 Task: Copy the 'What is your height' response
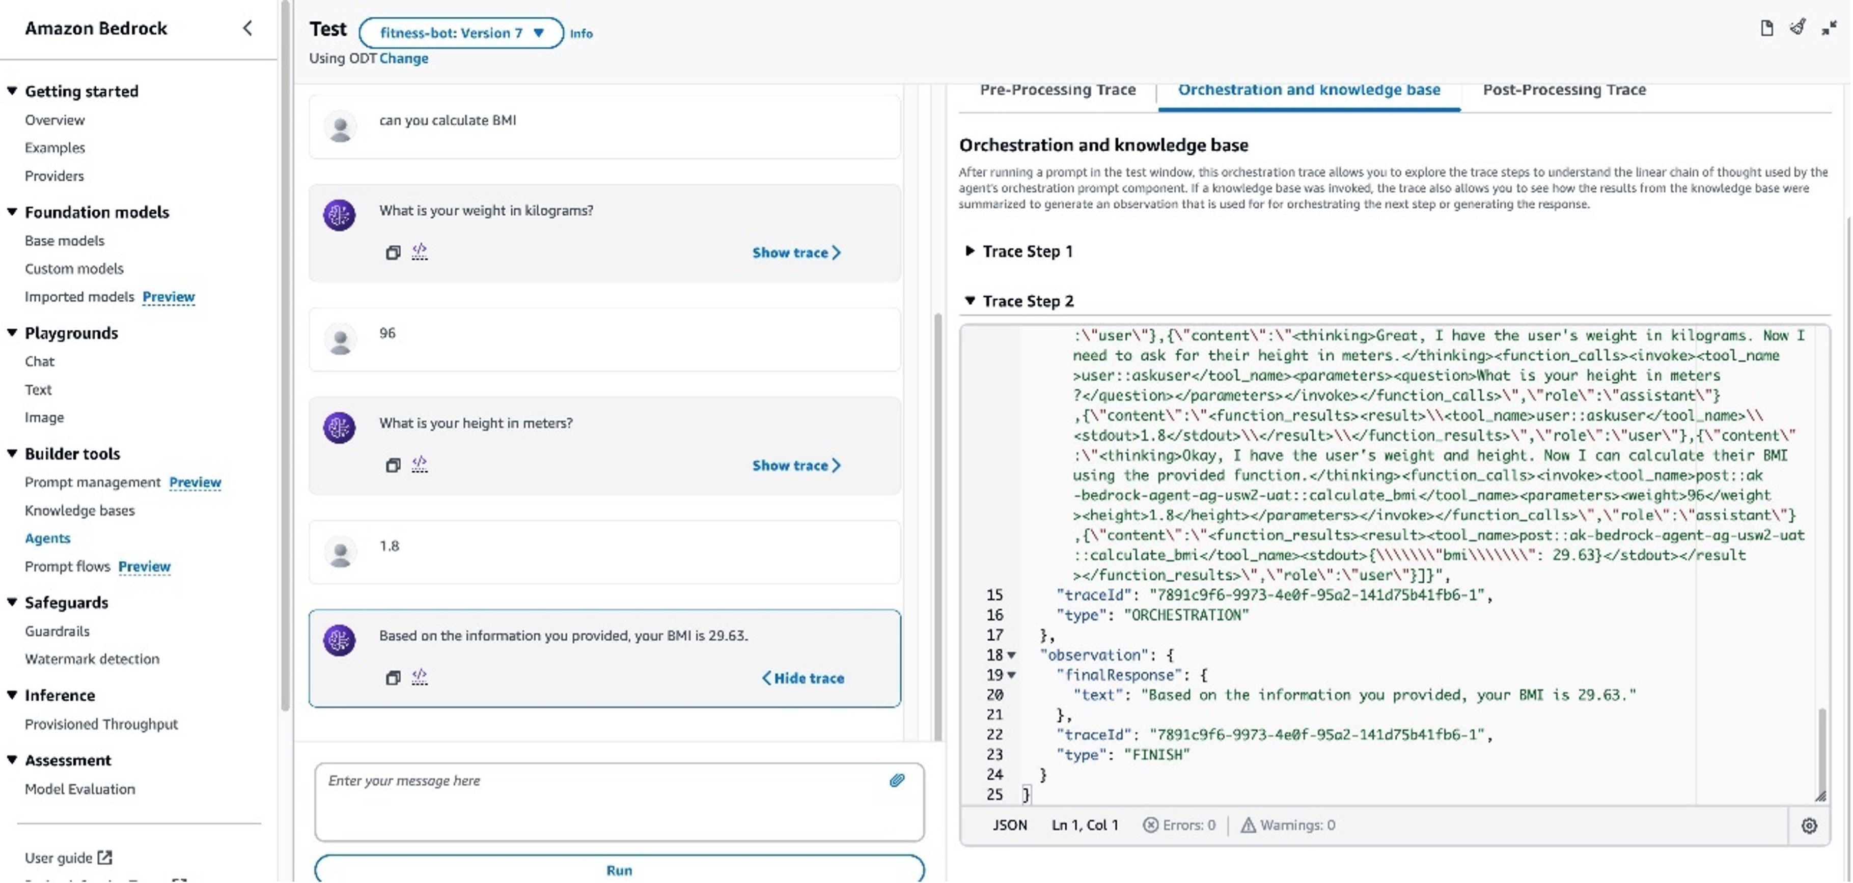(393, 465)
